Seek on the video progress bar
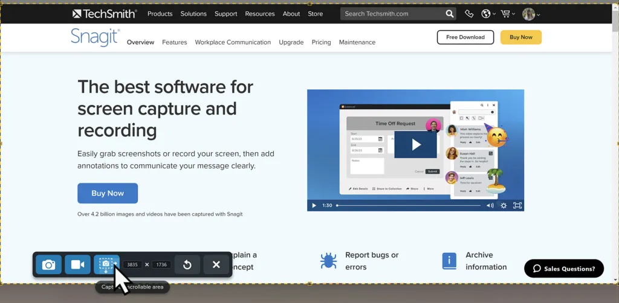Image resolution: width=619 pixels, height=303 pixels. [x=409, y=205]
